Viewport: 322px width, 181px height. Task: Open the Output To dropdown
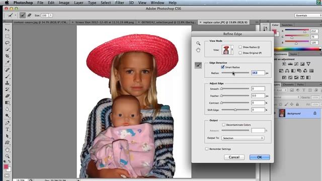[243, 138]
